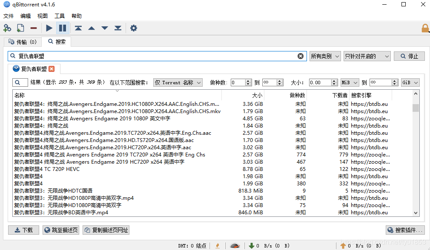The image size is (430, 250).
Task: Resume torrent play icon
Action: point(49,28)
